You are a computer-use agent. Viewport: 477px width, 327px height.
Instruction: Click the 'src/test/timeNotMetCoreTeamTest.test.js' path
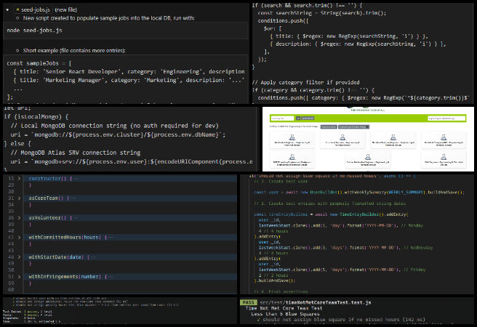click(316, 303)
